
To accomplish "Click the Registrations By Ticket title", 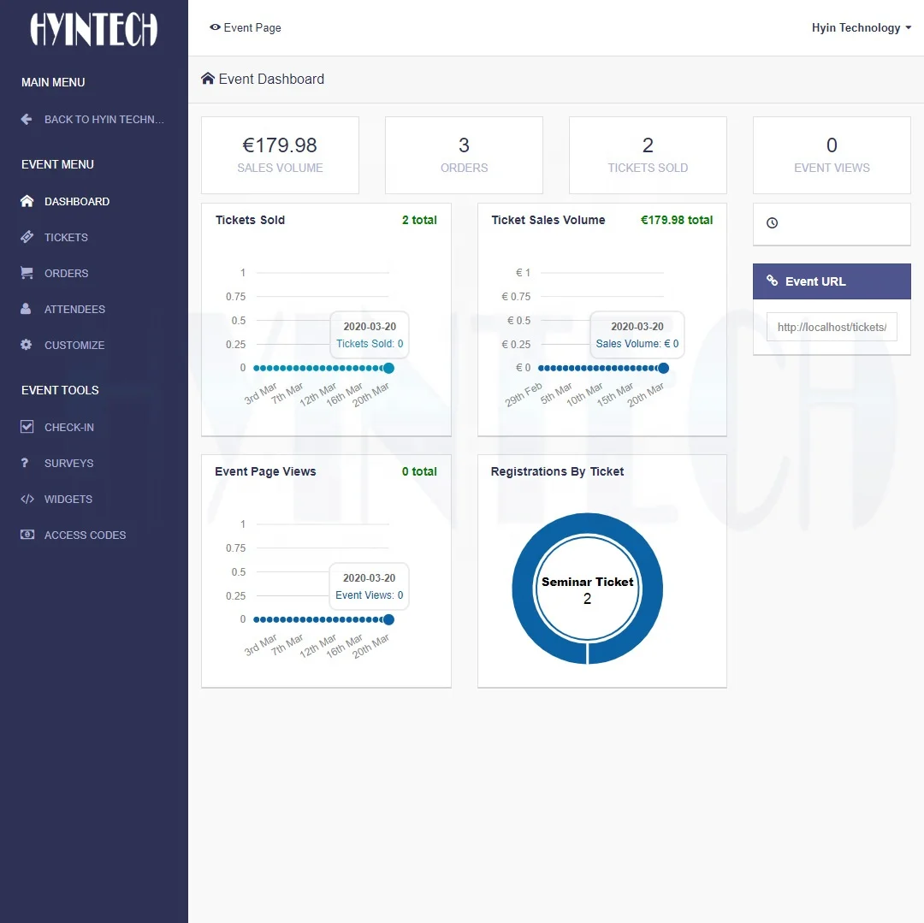I will coord(557,471).
